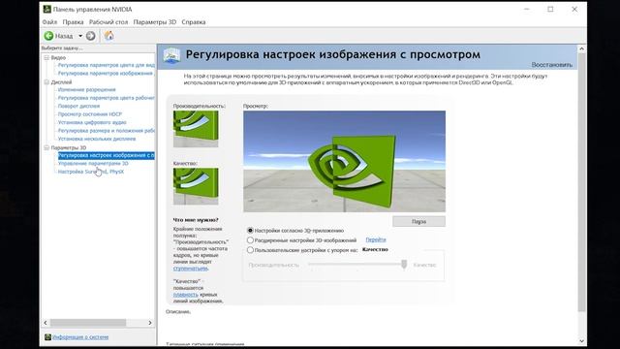This screenshot has height=349, width=620.
Task: Minimize the NVIDIA control panel window
Action: click(527, 9)
